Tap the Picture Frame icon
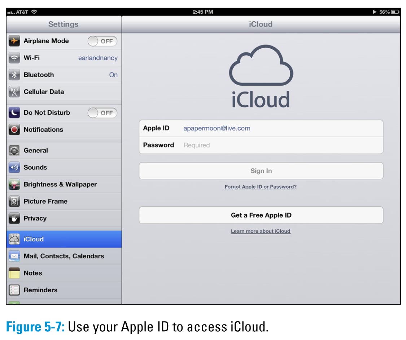Viewport: 406px width, 340px height. tap(14, 201)
